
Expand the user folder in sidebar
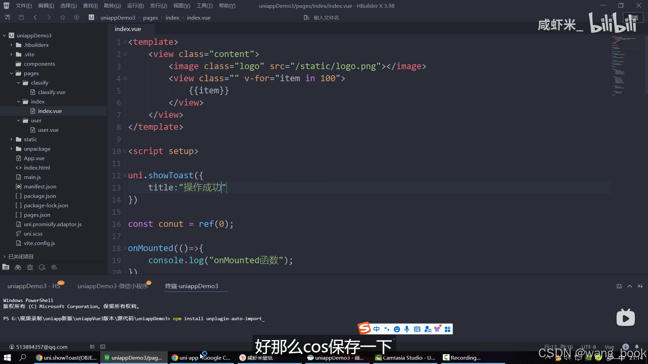click(19, 120)
